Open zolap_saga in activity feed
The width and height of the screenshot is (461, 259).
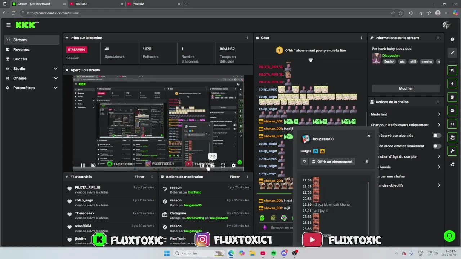click(84, 200)
